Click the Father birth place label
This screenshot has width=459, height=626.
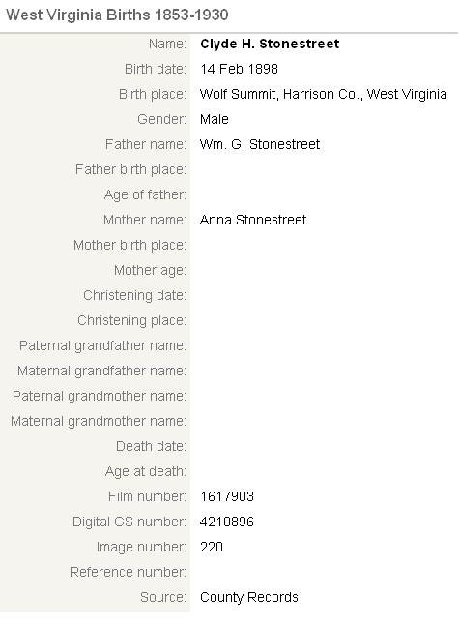tap(130, 169)
